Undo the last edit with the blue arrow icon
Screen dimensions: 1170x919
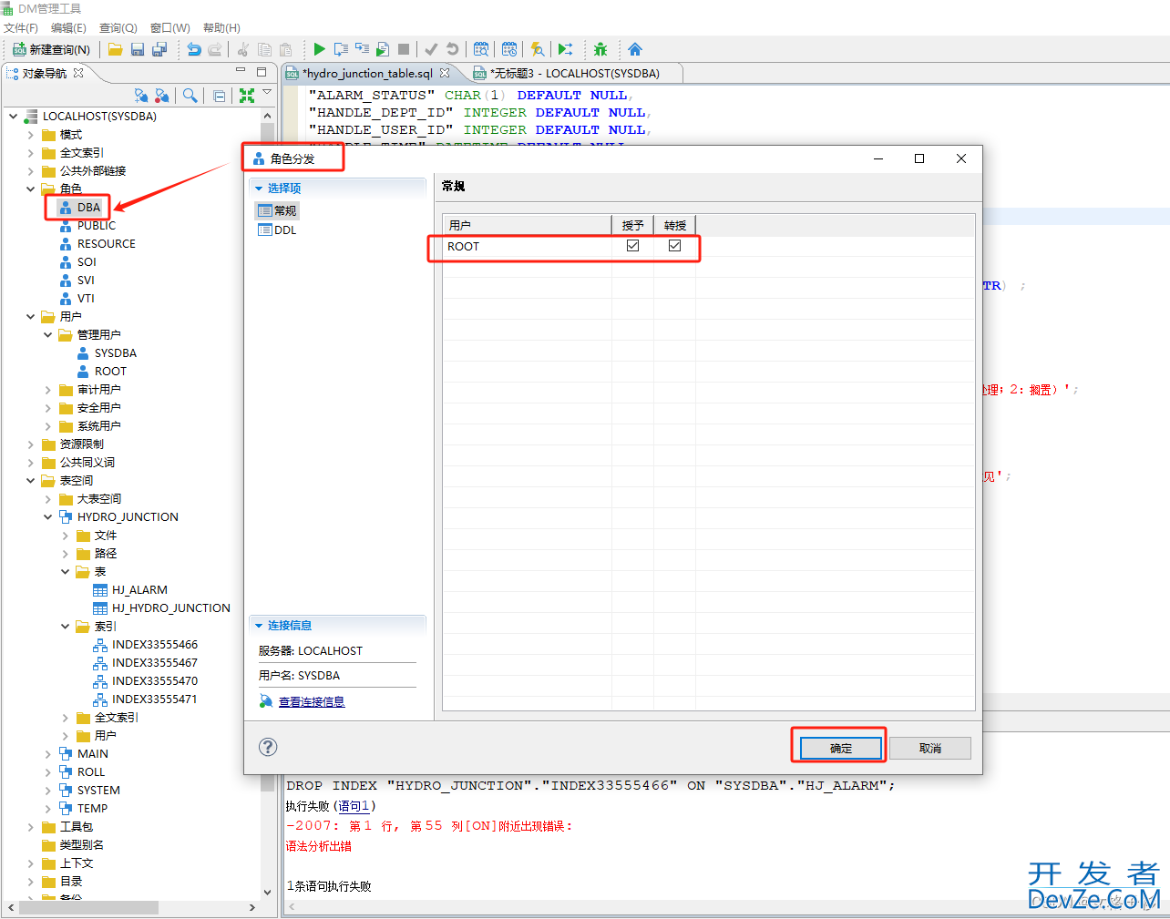[193, 49]
